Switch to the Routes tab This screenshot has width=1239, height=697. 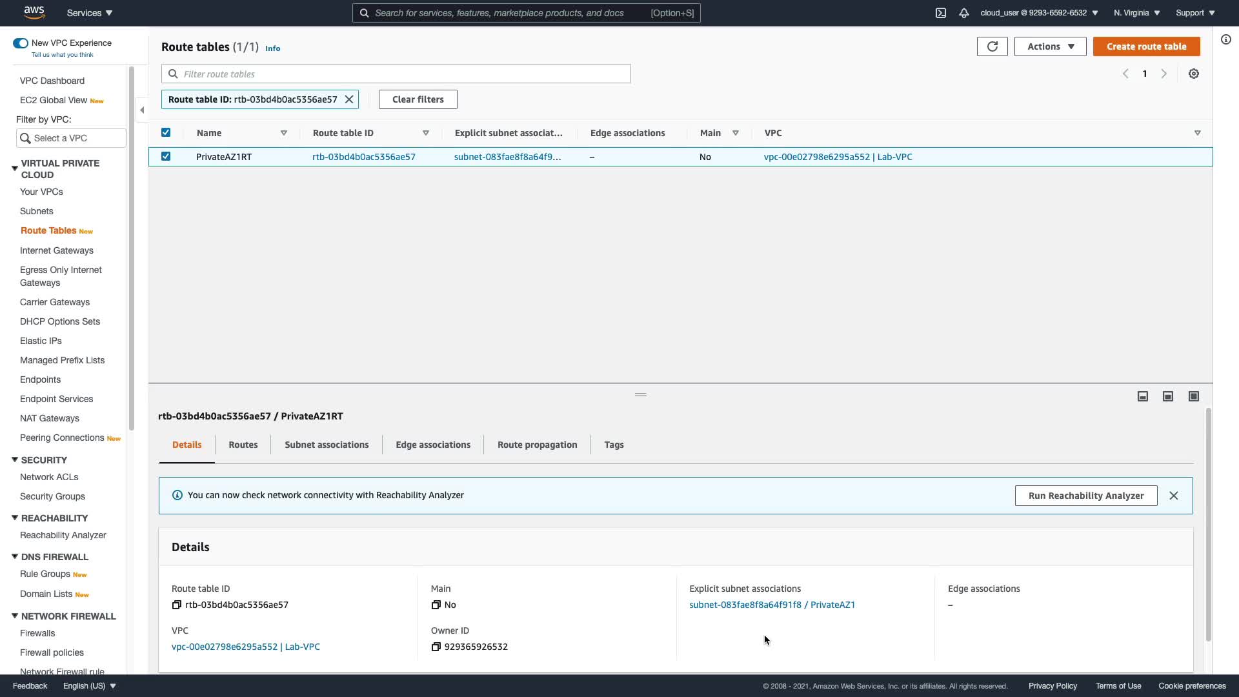(x=243, y=445)
